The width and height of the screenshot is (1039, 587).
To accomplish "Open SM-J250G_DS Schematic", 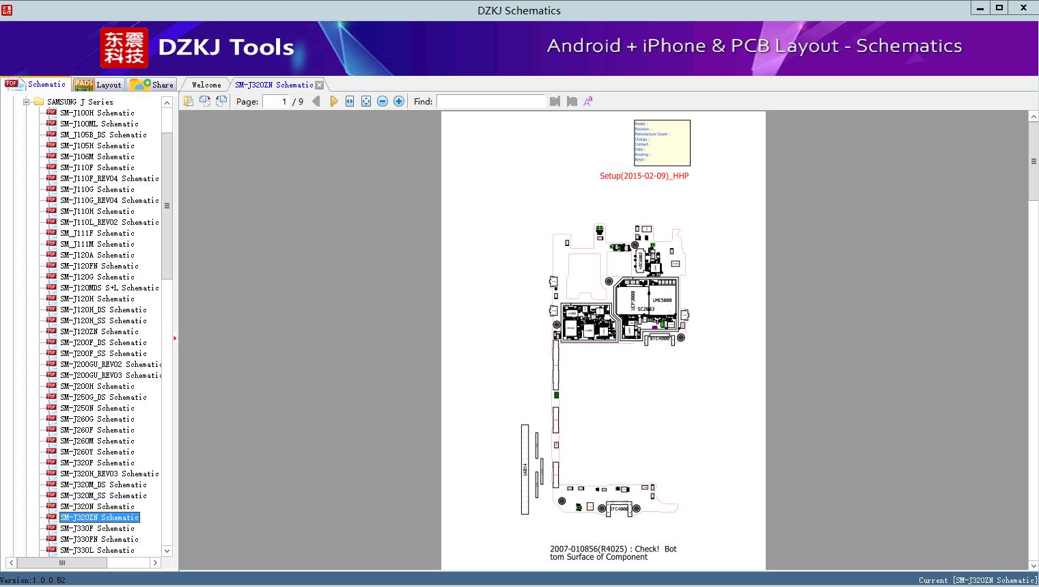I will coord(103,397).
